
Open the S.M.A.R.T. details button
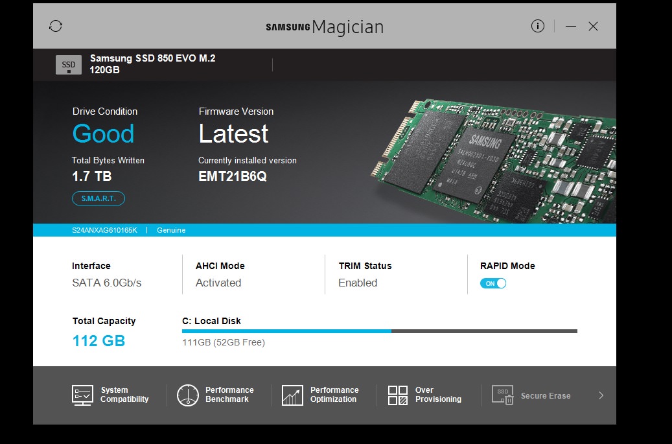(x=98, y=198)
